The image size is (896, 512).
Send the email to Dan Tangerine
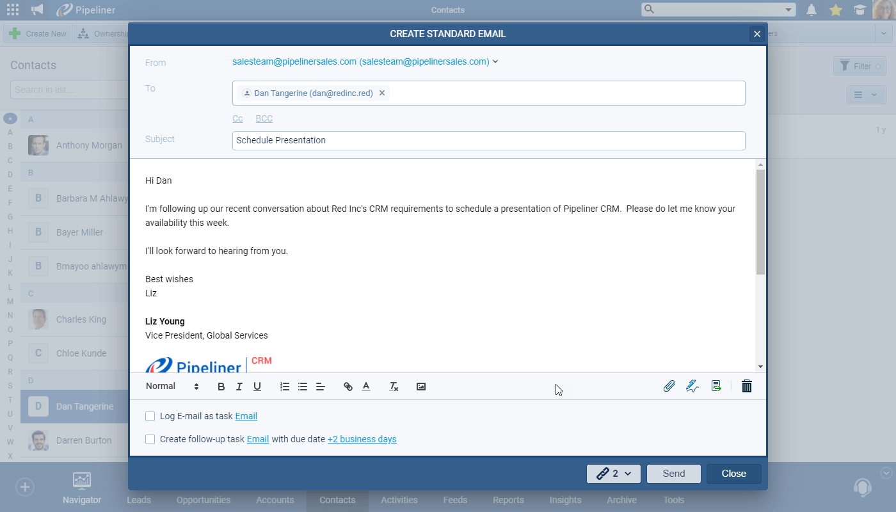click(673, 474)
